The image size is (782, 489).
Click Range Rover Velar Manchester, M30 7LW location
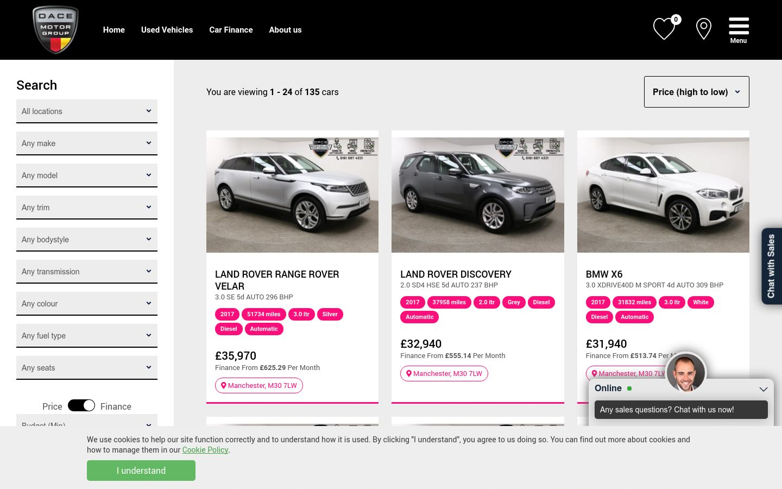point(259,385)
